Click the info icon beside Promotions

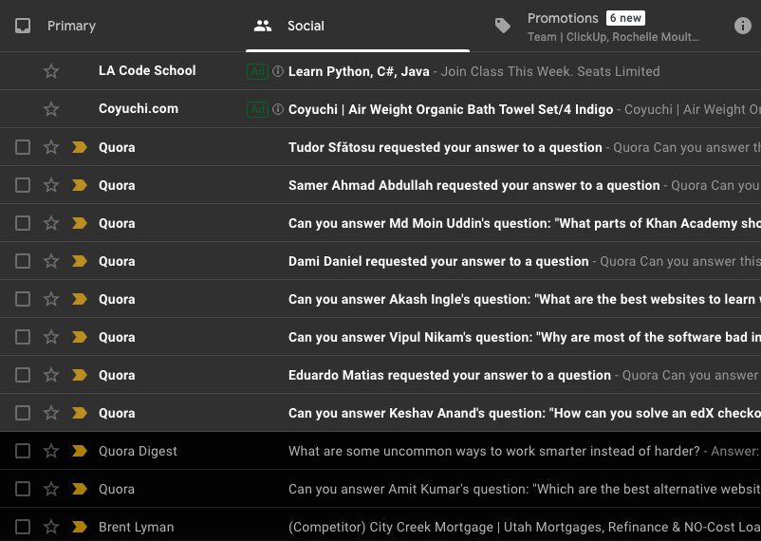point(742,26)
